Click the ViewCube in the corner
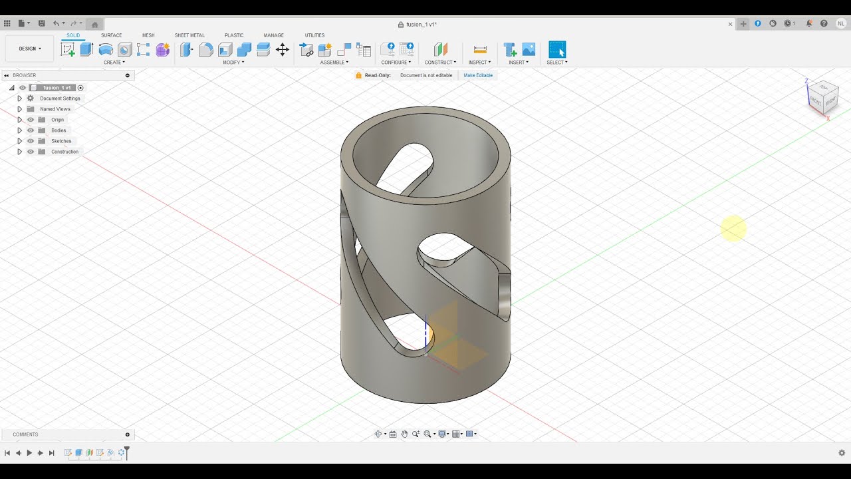Viewport: 851px width, 479px height. (822, 98)
